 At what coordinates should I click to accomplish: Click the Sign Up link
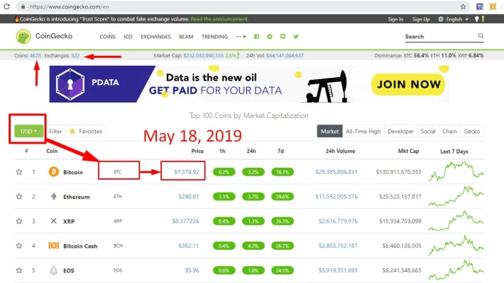(x=421, y=19)
